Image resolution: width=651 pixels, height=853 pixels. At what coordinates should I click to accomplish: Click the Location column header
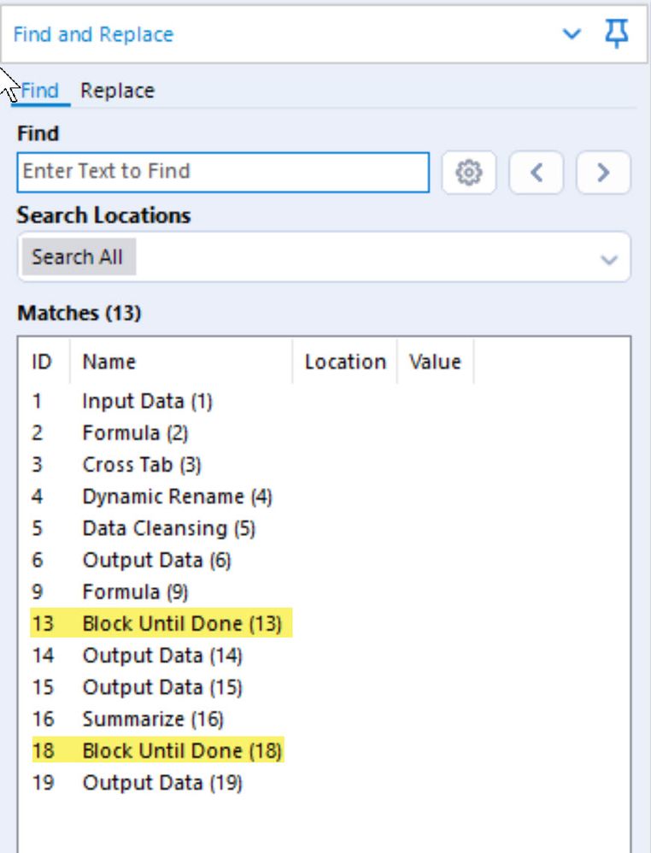point(344,362)
